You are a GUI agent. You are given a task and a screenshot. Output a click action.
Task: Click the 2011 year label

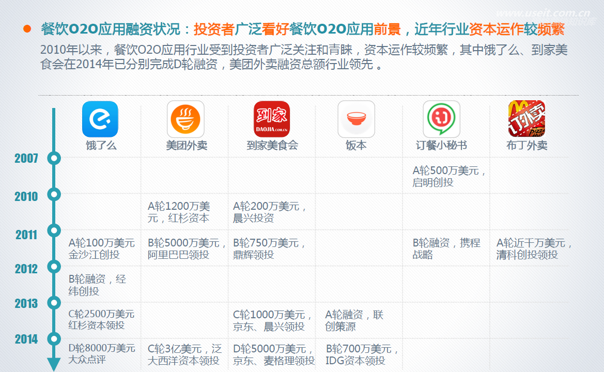[x=26, y=235]
